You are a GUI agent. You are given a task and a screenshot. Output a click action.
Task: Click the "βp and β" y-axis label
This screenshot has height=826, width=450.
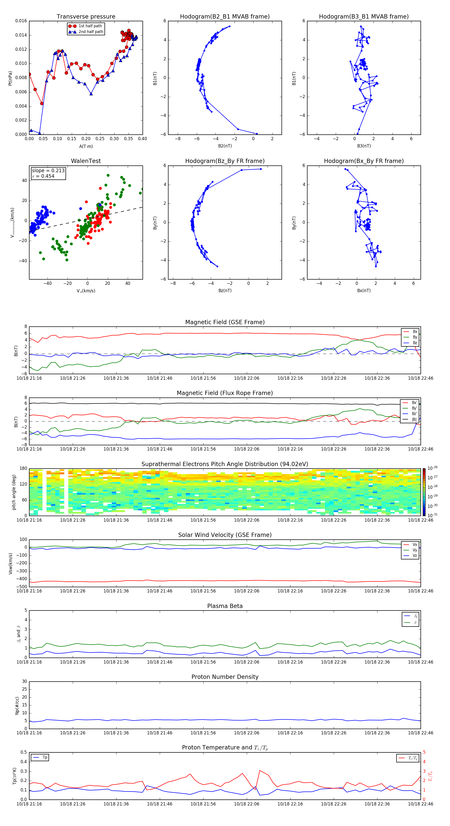click(x=18, y=634)
